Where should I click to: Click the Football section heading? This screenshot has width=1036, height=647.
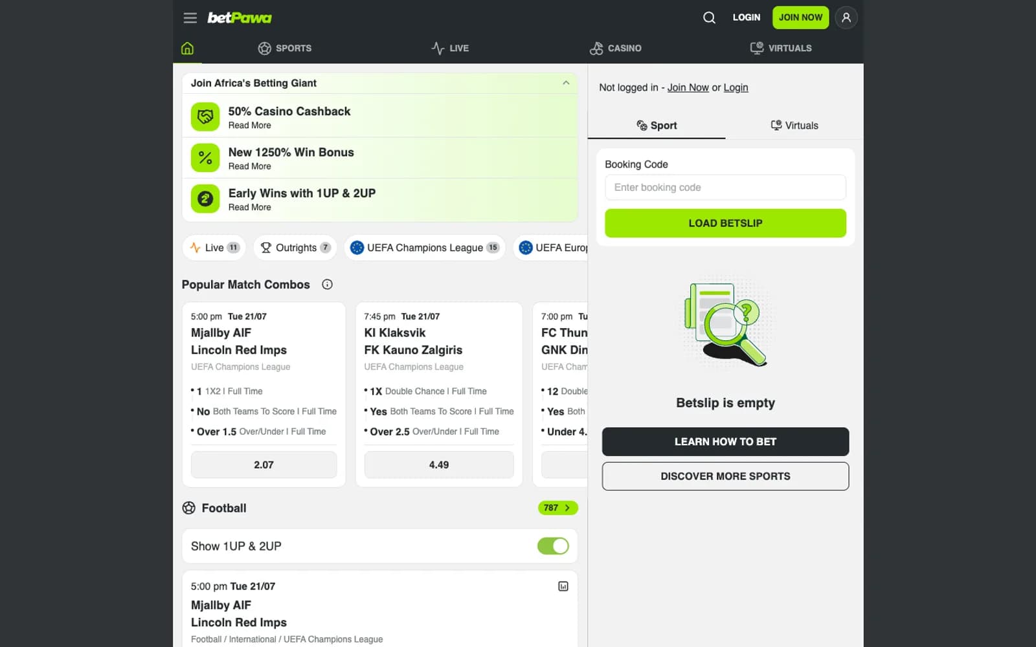(x=223, y=508)
